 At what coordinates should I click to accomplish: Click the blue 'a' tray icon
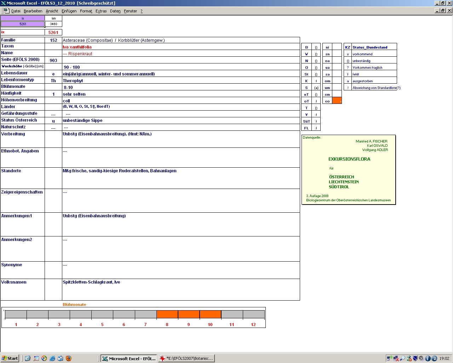tap(434, 358)
